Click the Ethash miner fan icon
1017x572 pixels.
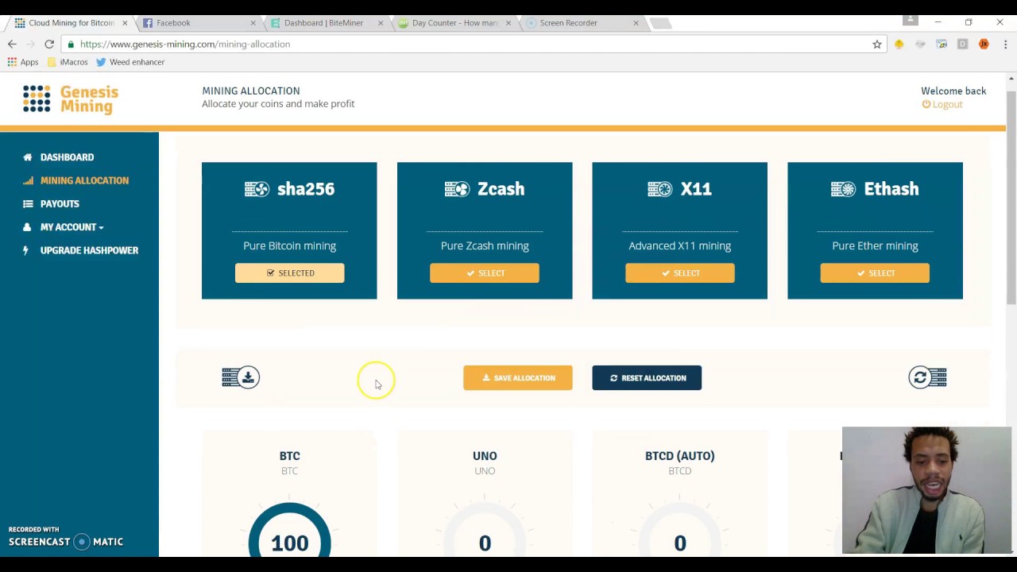click(844, 189)
